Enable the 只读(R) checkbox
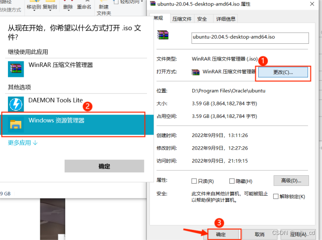Viewport: 322px width, 240px height. click(x=194, y=181)
